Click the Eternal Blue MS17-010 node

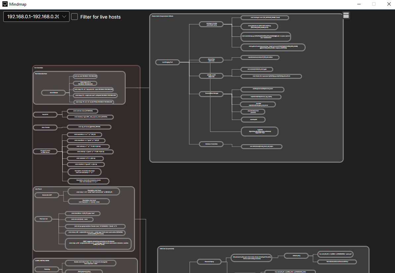(x=211, y=60)
